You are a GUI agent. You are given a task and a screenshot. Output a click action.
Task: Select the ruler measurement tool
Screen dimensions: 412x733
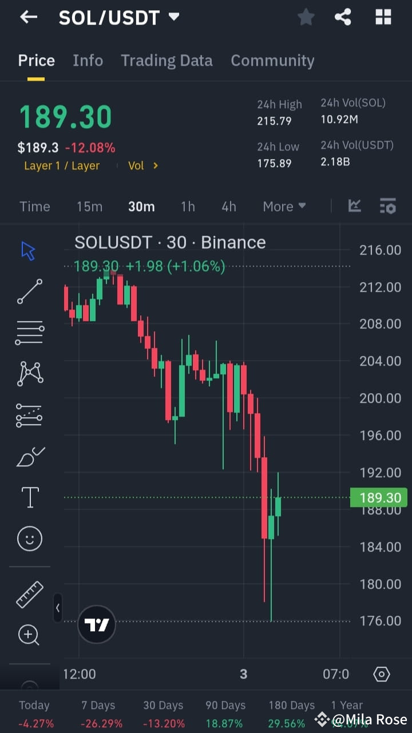click(x=29, y=594)
